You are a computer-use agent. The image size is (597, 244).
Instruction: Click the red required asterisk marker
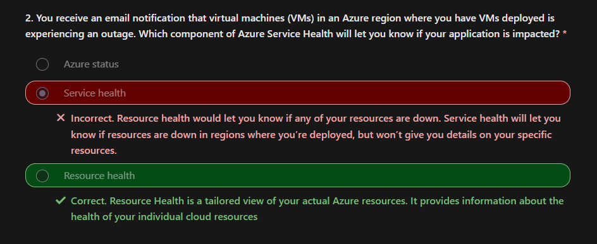tap(565, 34)
